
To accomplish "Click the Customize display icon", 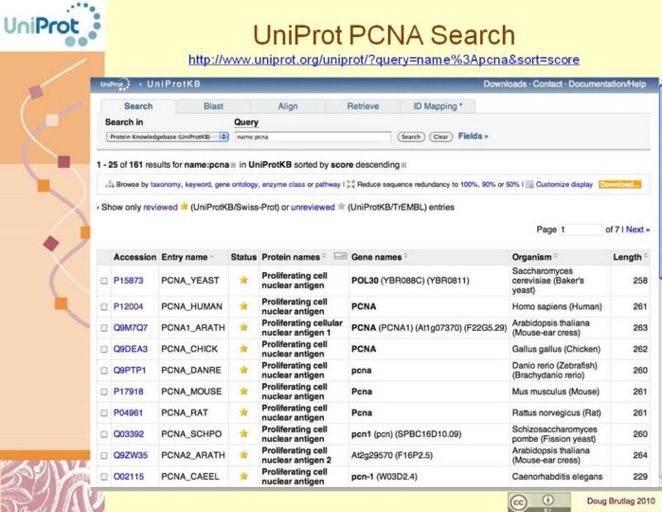I will click(x=529, y=184).
